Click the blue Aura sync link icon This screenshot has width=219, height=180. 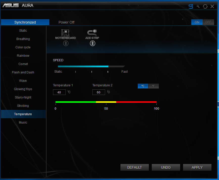191,6
